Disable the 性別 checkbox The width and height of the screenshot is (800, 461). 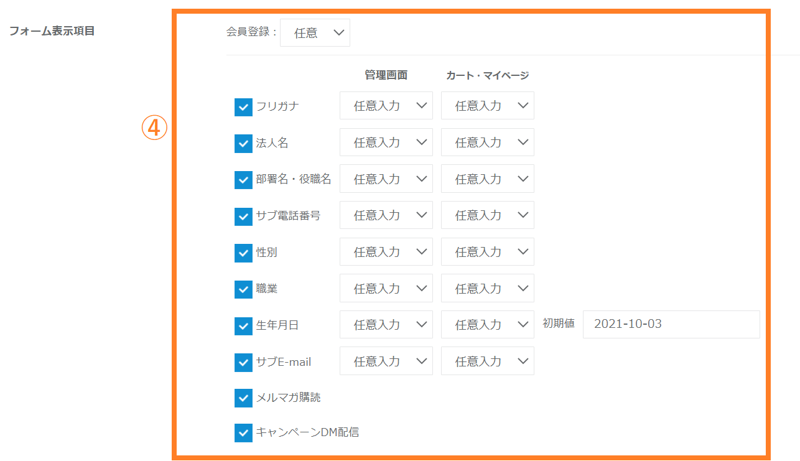pos(243,253)
